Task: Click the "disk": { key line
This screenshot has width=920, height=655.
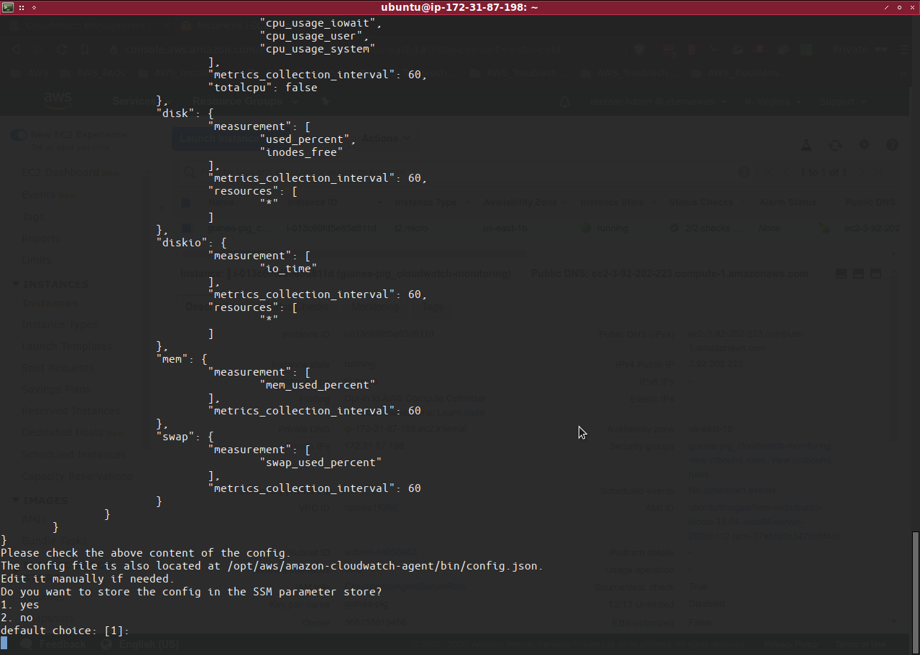Action: 185,113
